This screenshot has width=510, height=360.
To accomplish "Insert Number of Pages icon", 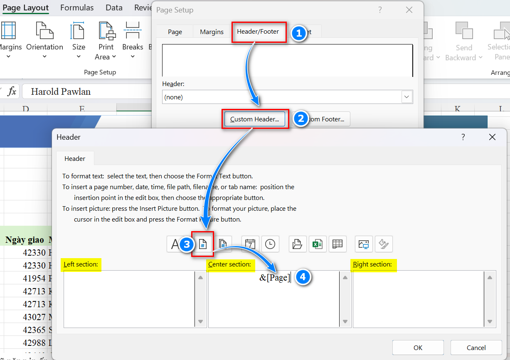I will click(222, 244).
